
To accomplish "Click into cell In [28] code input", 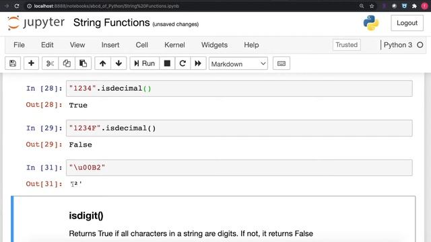I will [x=239, y=88].
